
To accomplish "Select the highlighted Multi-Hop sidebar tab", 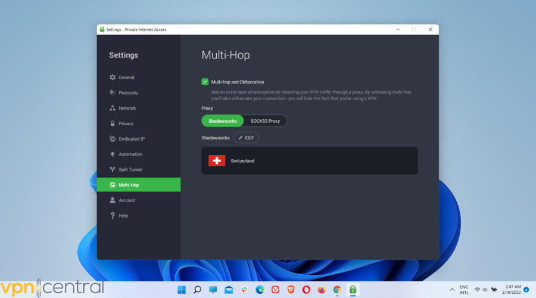I will (139, 185).
